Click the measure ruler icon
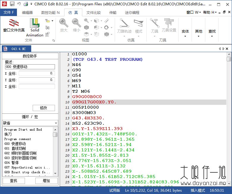Screen dimensions: 232x194 click(x=107, y=20)
